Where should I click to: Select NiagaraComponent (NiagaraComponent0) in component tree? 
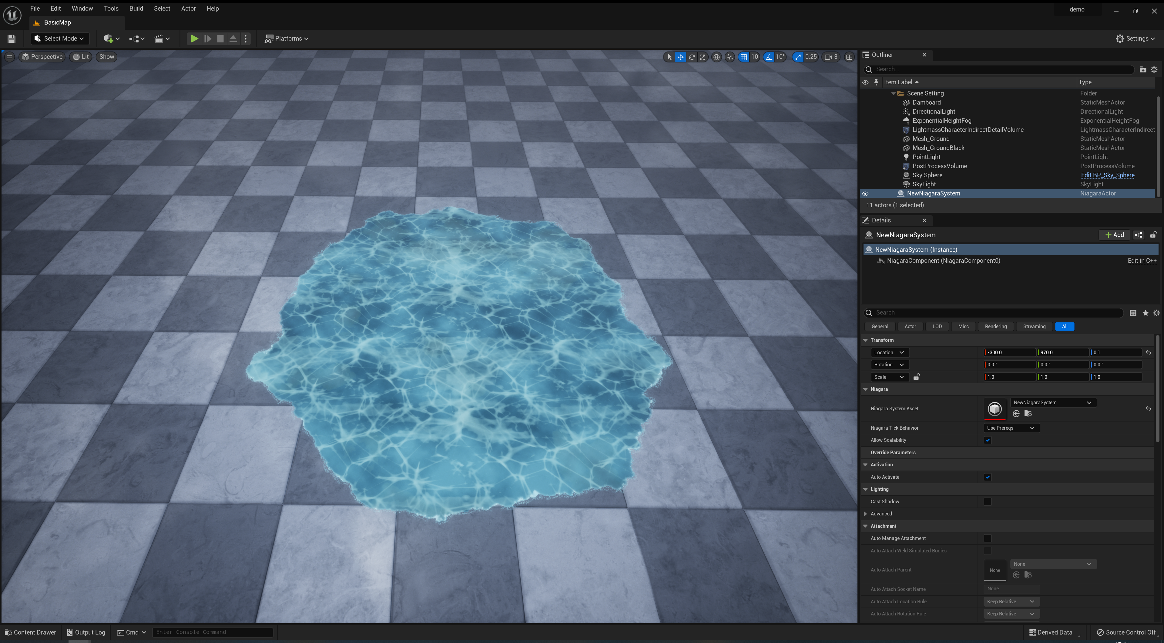click(943, 261)
